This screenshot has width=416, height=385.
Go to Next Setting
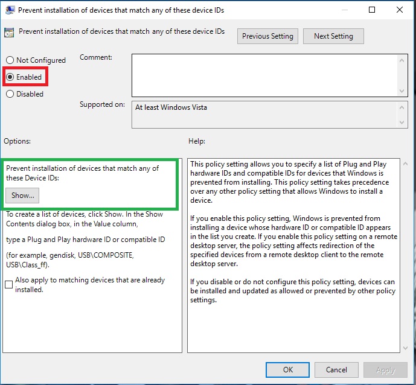coord(333,36)
